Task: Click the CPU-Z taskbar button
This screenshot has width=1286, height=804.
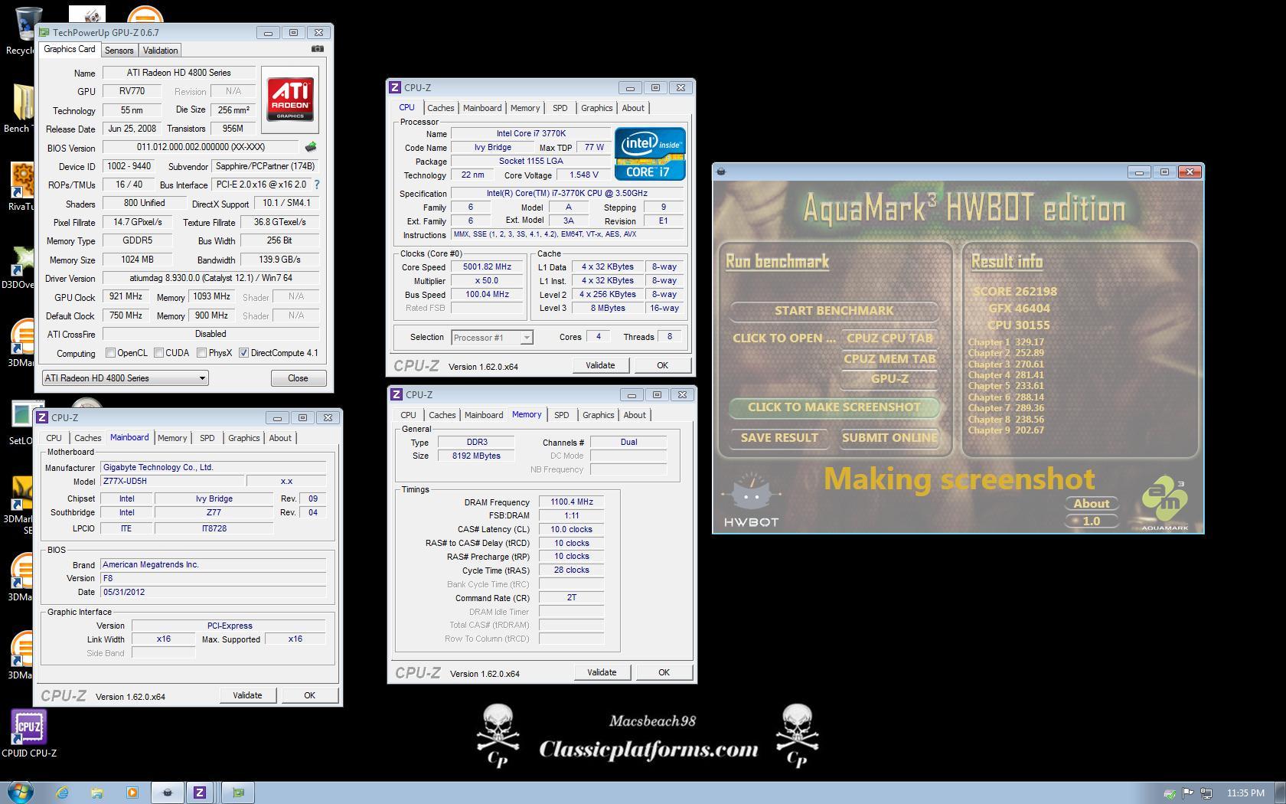Action: 200,793
